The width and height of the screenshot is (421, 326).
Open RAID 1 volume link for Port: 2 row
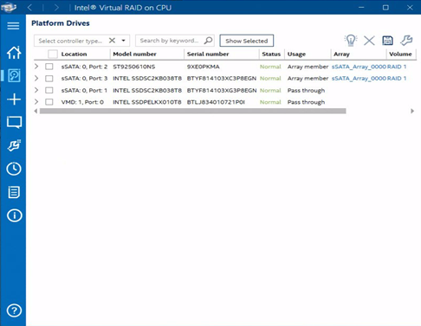click(x=397, y=67)
